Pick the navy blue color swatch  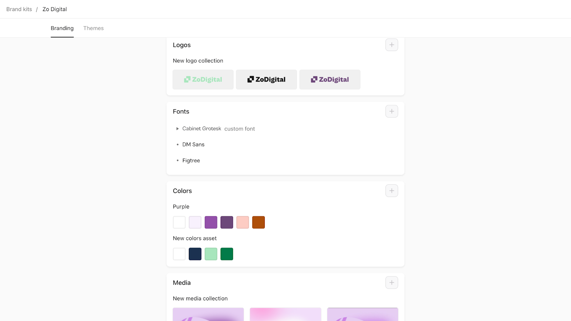coord(195,254)
